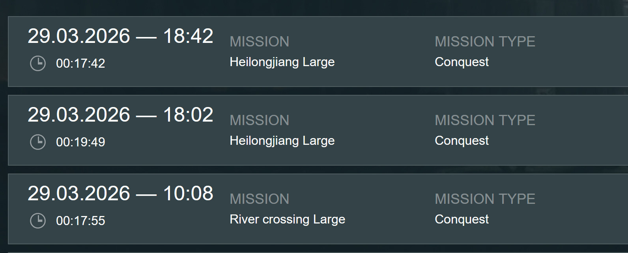Click the clock icon beside duration 00:17:55
This screenshot has width=628, height=253.
tap(38, 221)
